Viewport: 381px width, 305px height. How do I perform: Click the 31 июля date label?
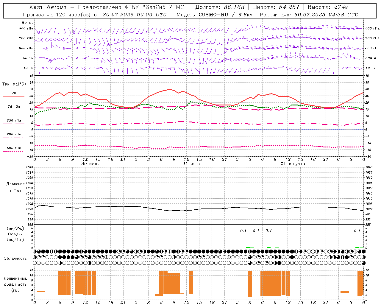pos(192,164)
